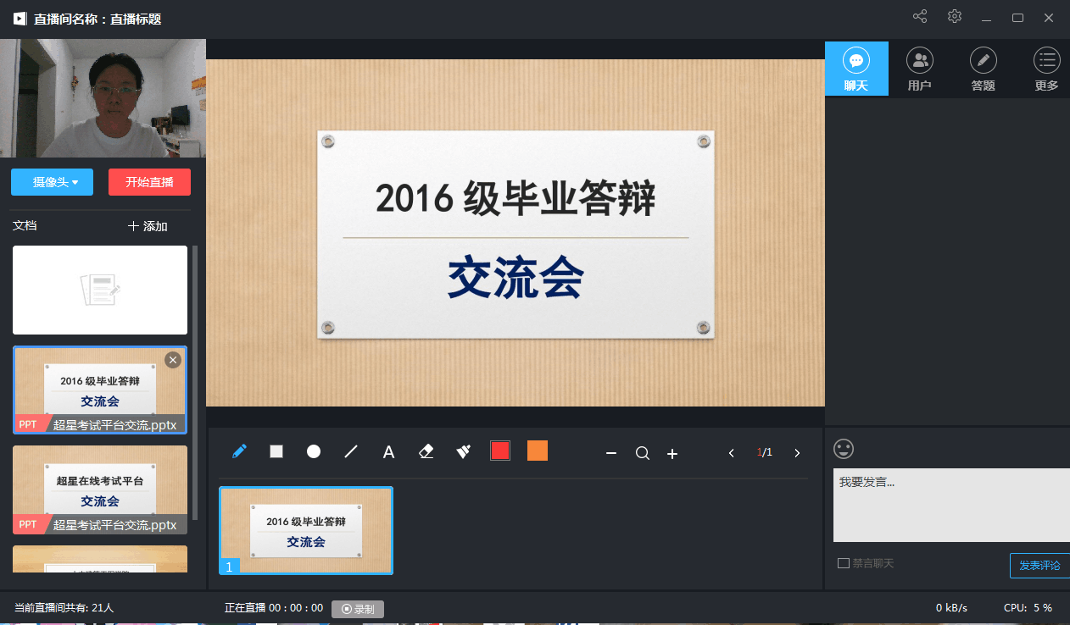Switch to the 用户 users tab
Viewport: 1070px width, 625px height.
click(x=920, y=69)
